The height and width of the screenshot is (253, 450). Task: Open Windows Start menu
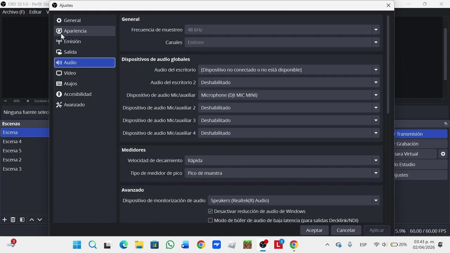77,245
